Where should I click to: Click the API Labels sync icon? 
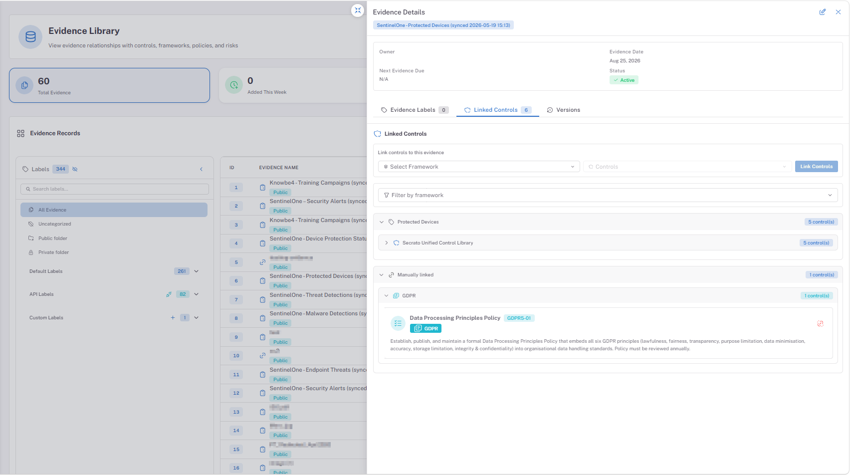point(169,294)
